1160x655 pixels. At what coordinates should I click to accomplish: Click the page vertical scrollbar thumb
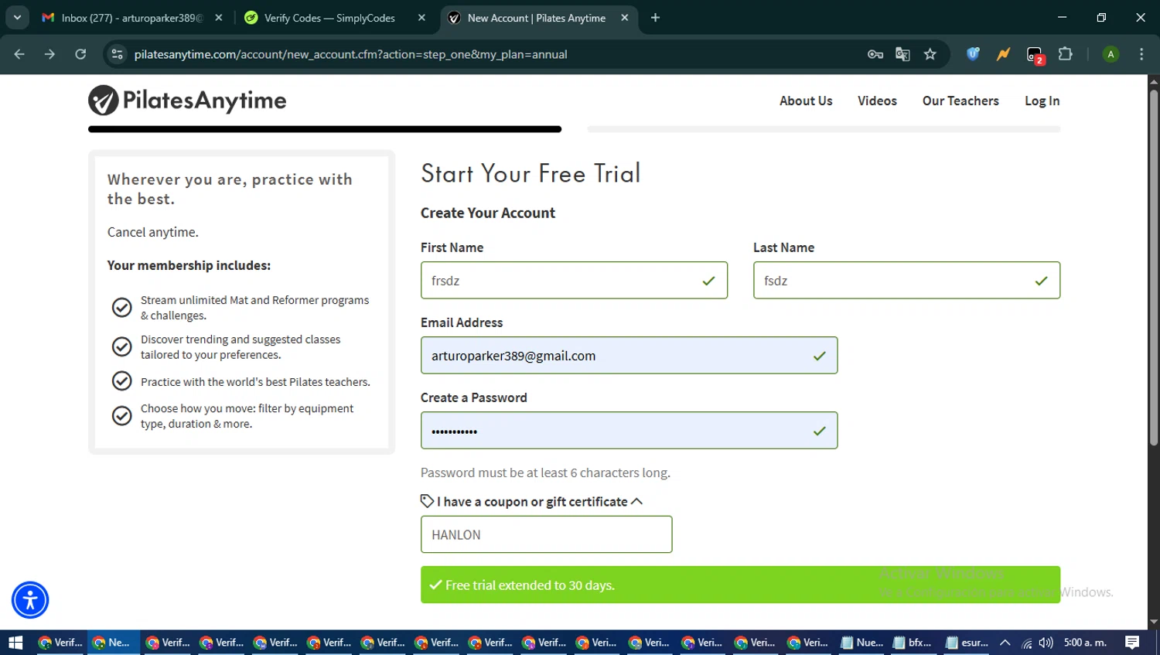pyautogui.click(x=1153, y=268)
